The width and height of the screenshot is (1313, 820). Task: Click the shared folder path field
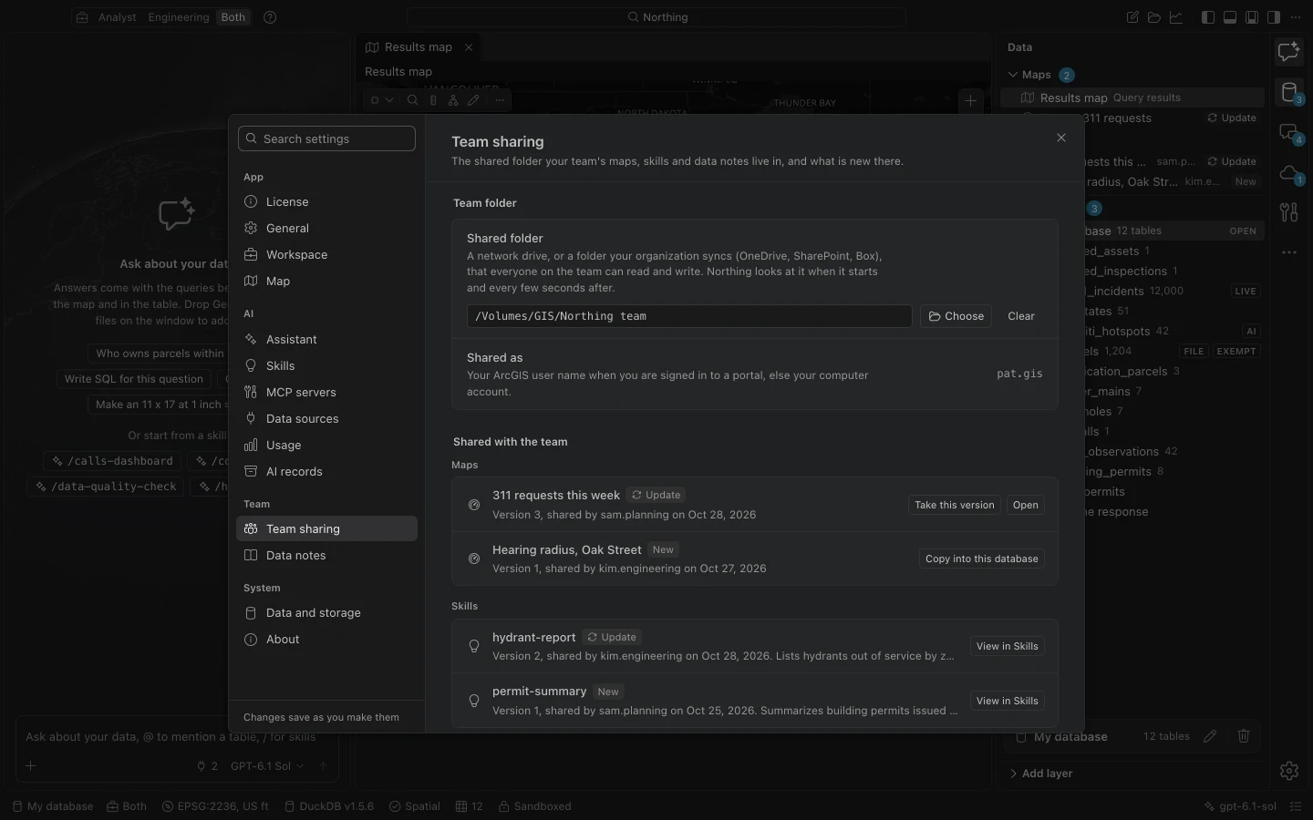coord(689,316)
